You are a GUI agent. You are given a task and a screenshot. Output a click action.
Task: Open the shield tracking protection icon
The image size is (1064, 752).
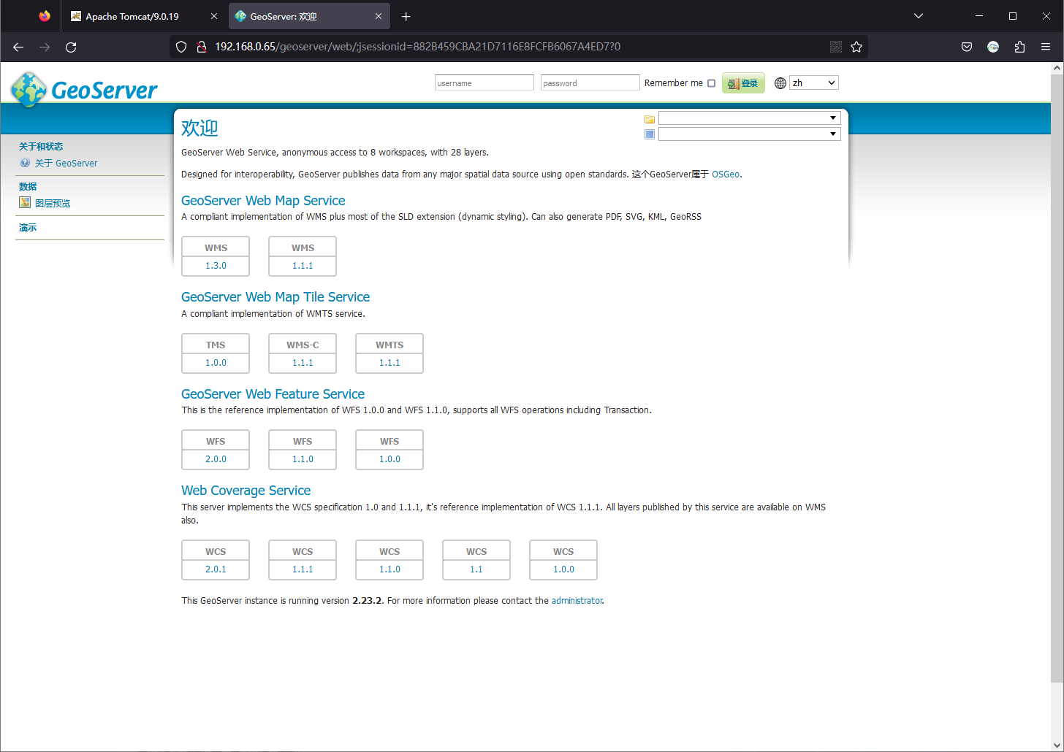(181, 47)
